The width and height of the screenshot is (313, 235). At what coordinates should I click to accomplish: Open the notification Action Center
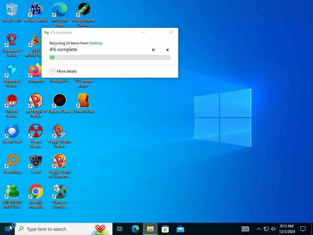click(303, 229)
